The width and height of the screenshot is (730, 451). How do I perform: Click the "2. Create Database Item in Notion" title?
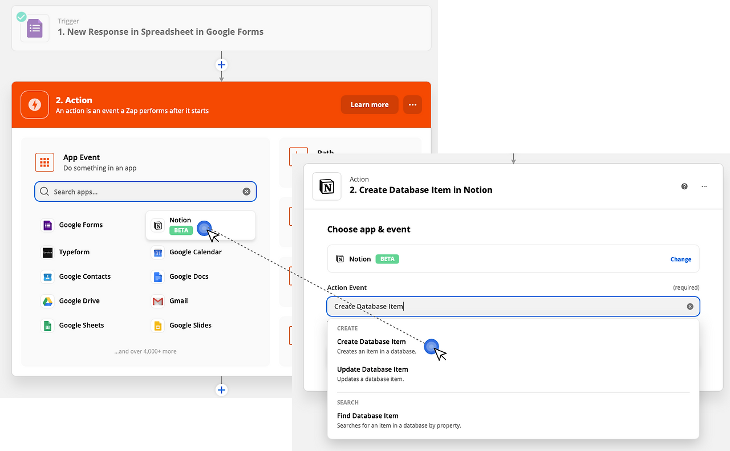421,190
